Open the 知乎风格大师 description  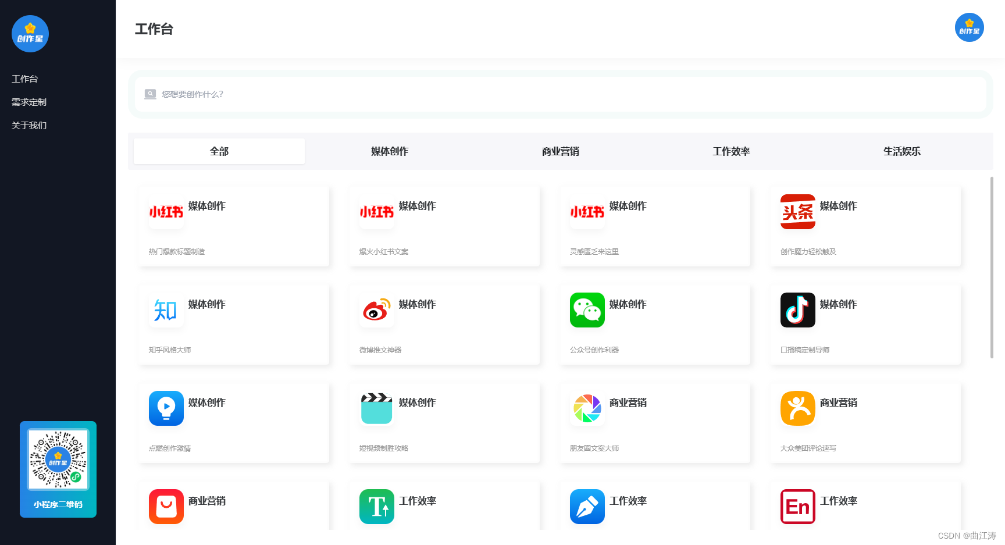point(170,350)
